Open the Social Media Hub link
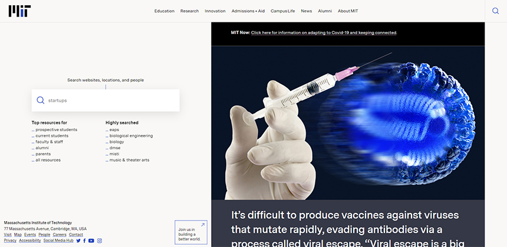Viewport: 507px width, 247px height. pos(58,241)
